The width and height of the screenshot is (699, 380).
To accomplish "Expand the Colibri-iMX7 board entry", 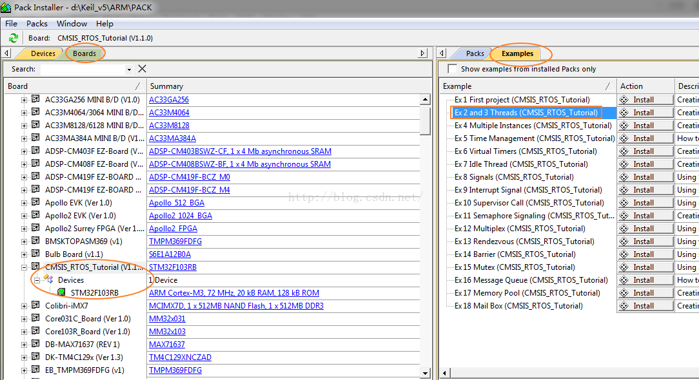I will click(25, 306).
